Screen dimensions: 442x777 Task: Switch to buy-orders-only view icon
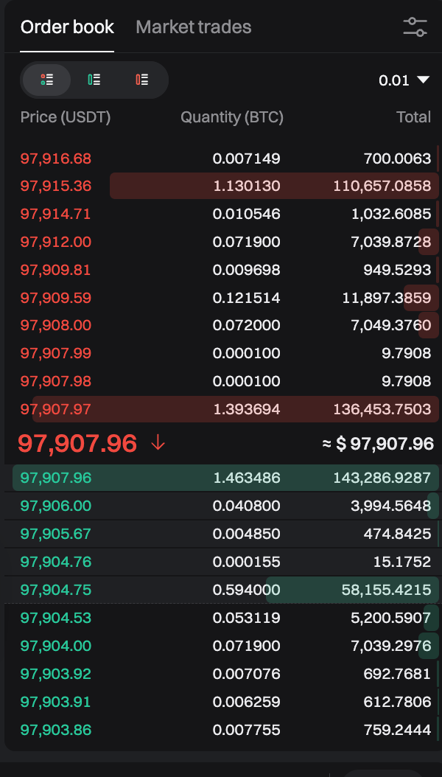pos(94,80)
